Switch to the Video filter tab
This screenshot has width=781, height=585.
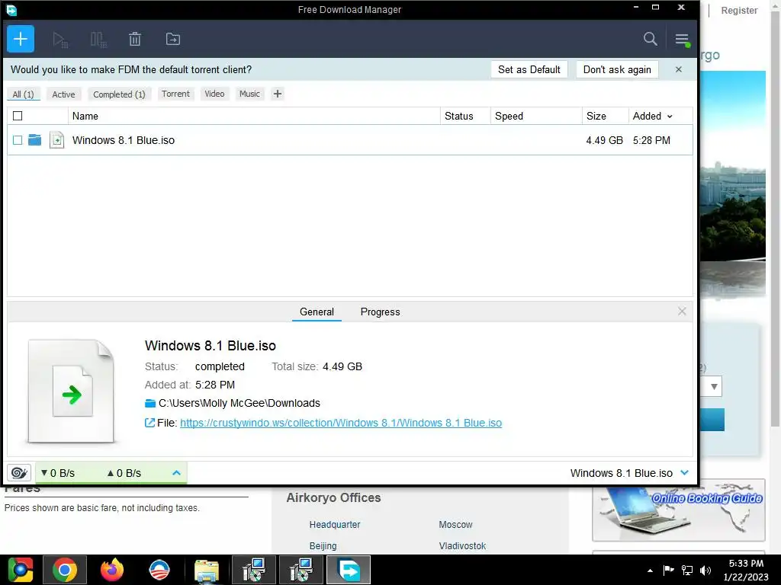[214, 94]
